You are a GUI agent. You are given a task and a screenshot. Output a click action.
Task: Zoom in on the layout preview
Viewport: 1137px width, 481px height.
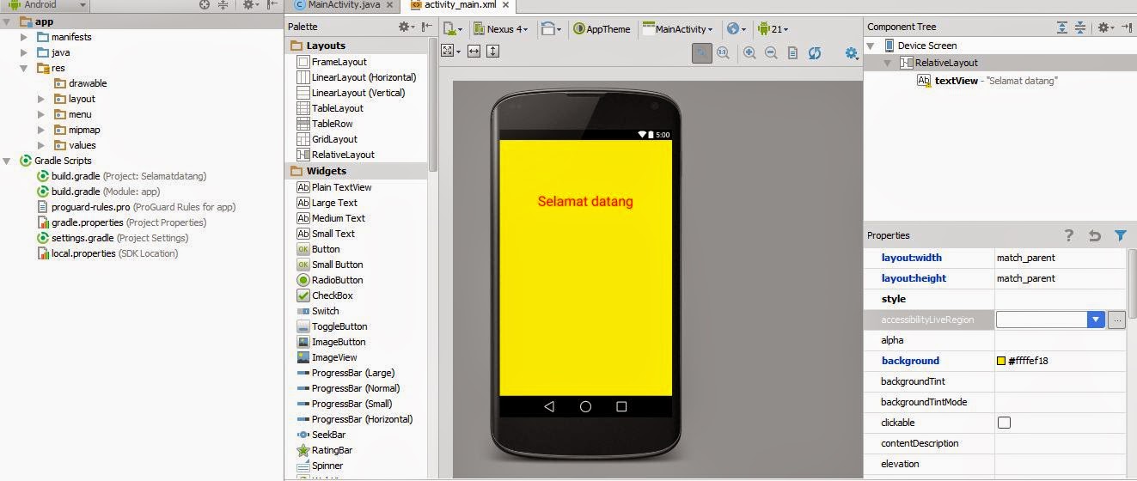coord(749,53)
